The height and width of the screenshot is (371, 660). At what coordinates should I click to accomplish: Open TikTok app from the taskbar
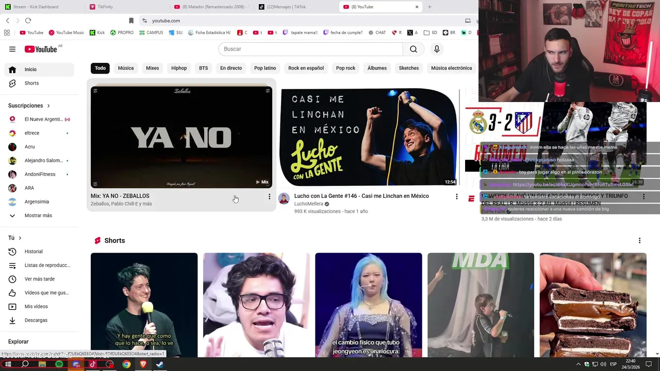click(93, 364)
